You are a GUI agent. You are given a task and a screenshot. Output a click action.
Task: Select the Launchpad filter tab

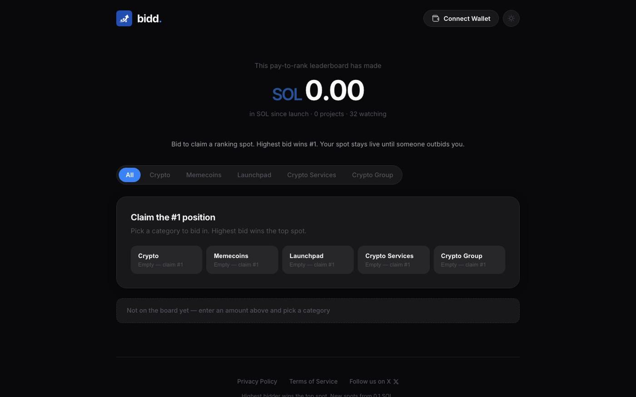click(x=254, y=175)
